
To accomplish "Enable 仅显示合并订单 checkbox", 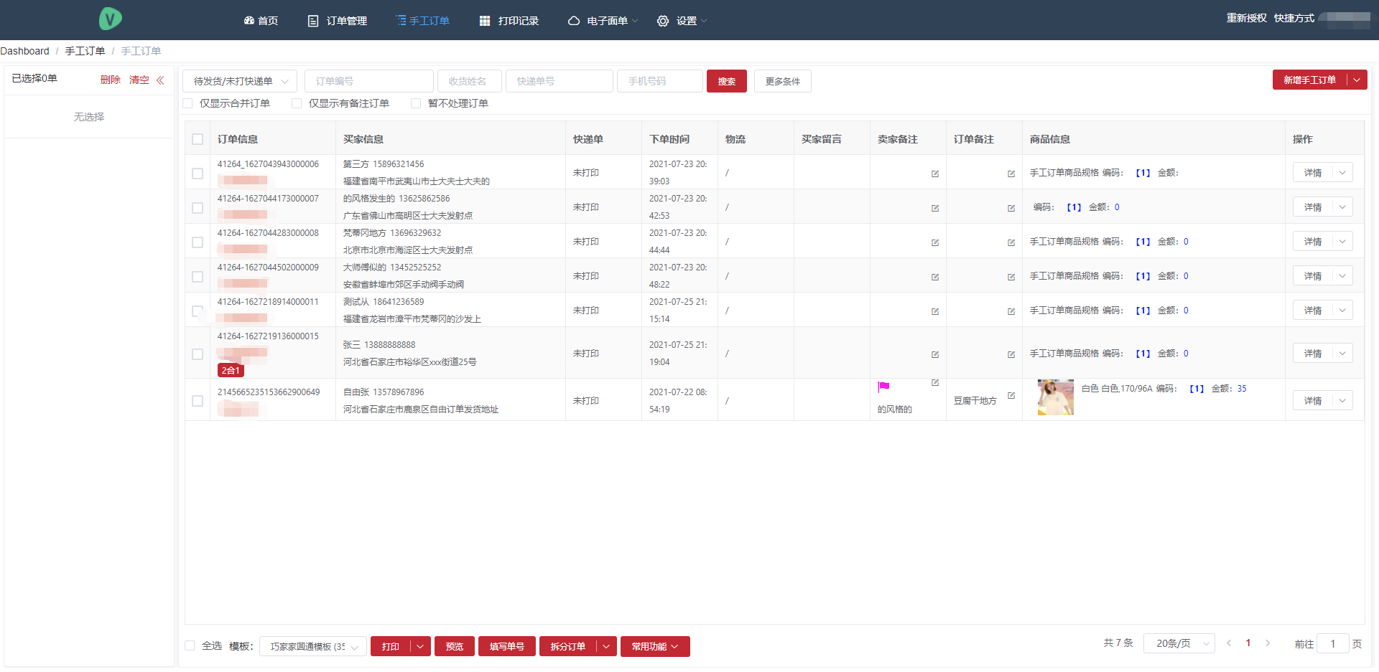I will (188, 103).
